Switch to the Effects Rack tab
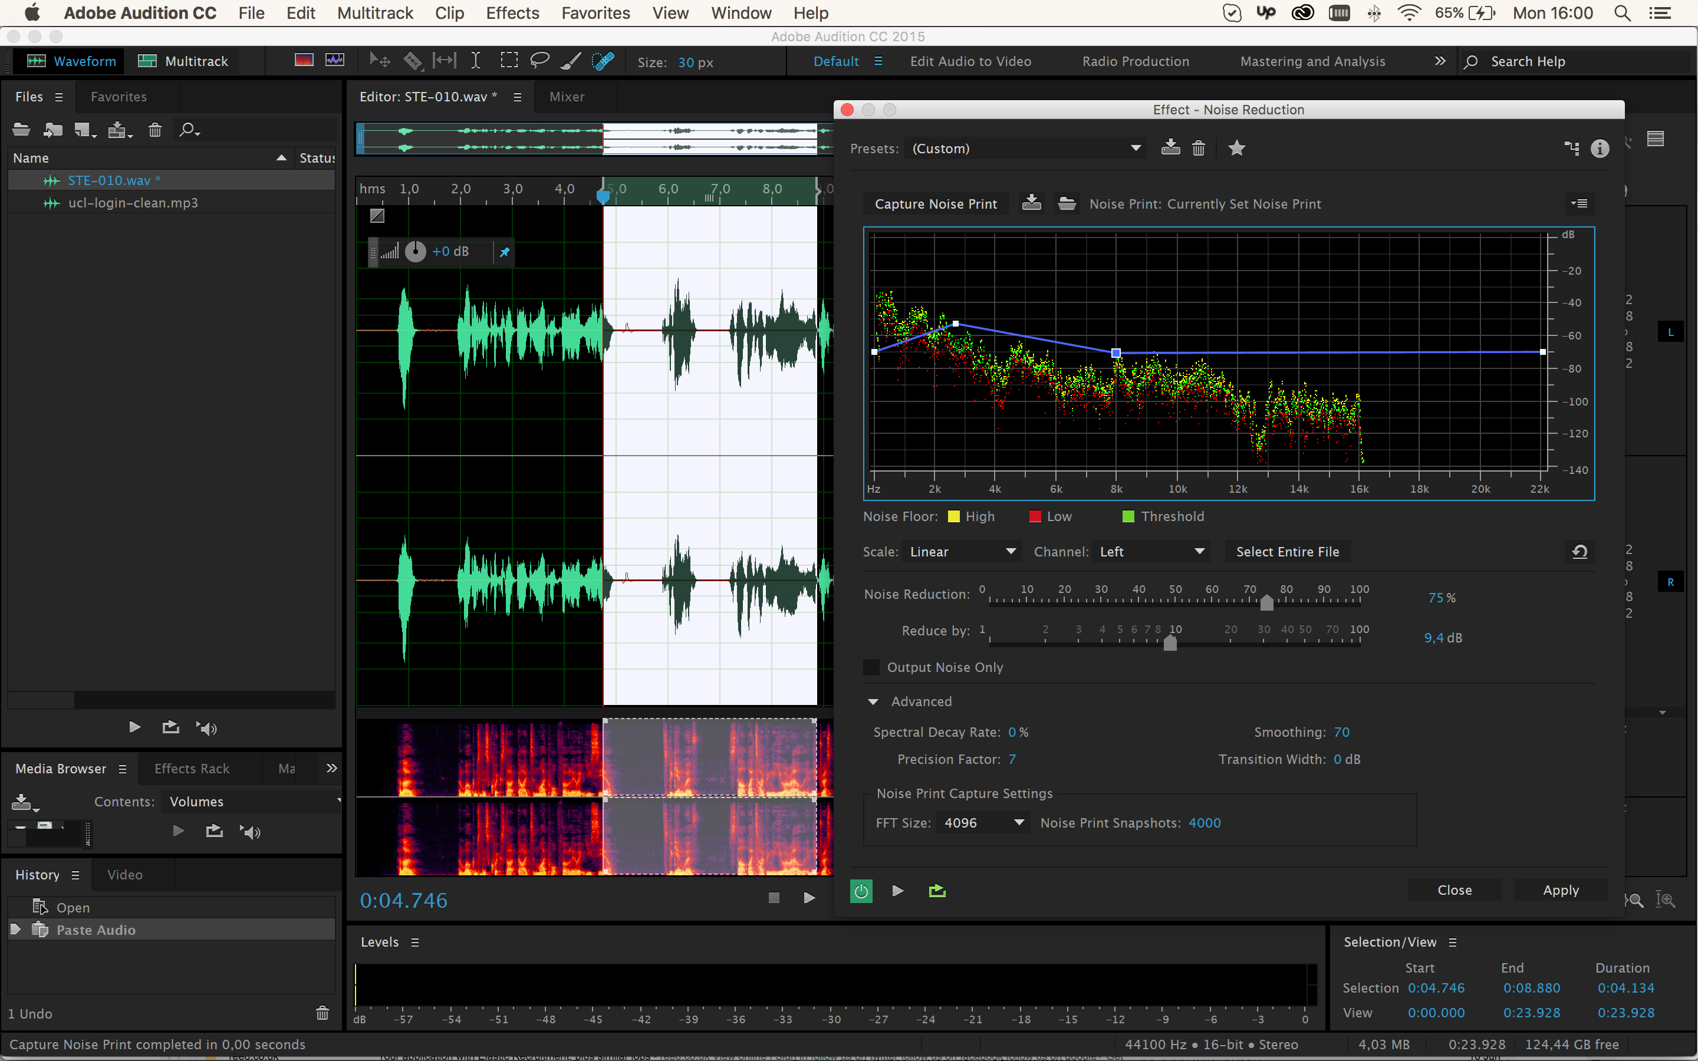1698x1061 pixels. pyautogui.click(x=192, y=769)
